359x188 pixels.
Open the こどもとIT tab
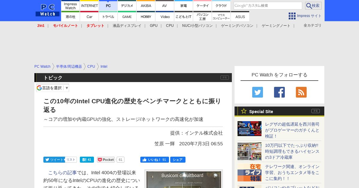point(184,16)
